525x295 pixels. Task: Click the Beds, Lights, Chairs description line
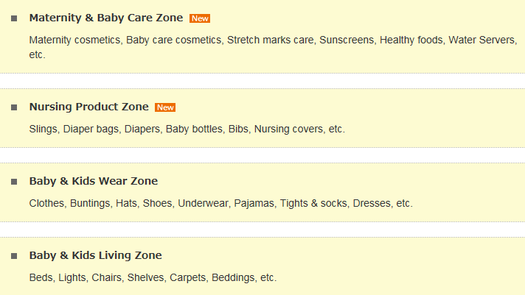coord(153,277)
